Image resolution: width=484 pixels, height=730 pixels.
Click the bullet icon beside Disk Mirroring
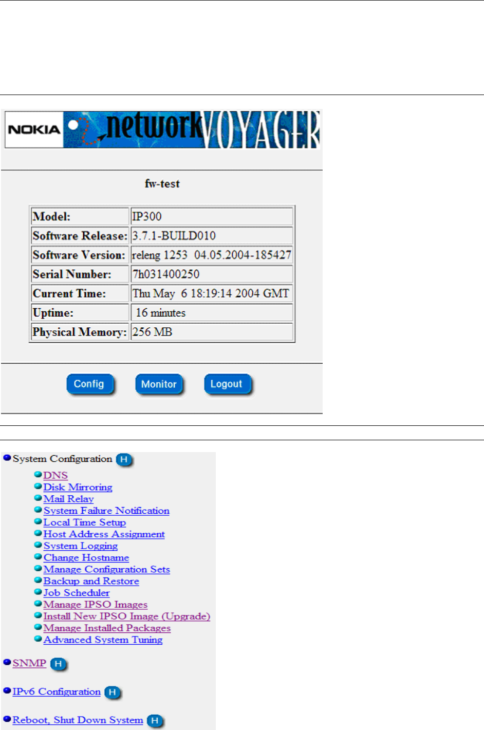click(38, 486)
